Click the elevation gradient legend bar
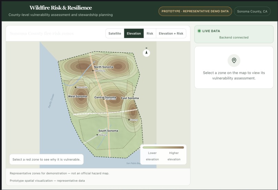Image resolution: width=278 pixels, height=190 pixels. [x=163, y=148]
